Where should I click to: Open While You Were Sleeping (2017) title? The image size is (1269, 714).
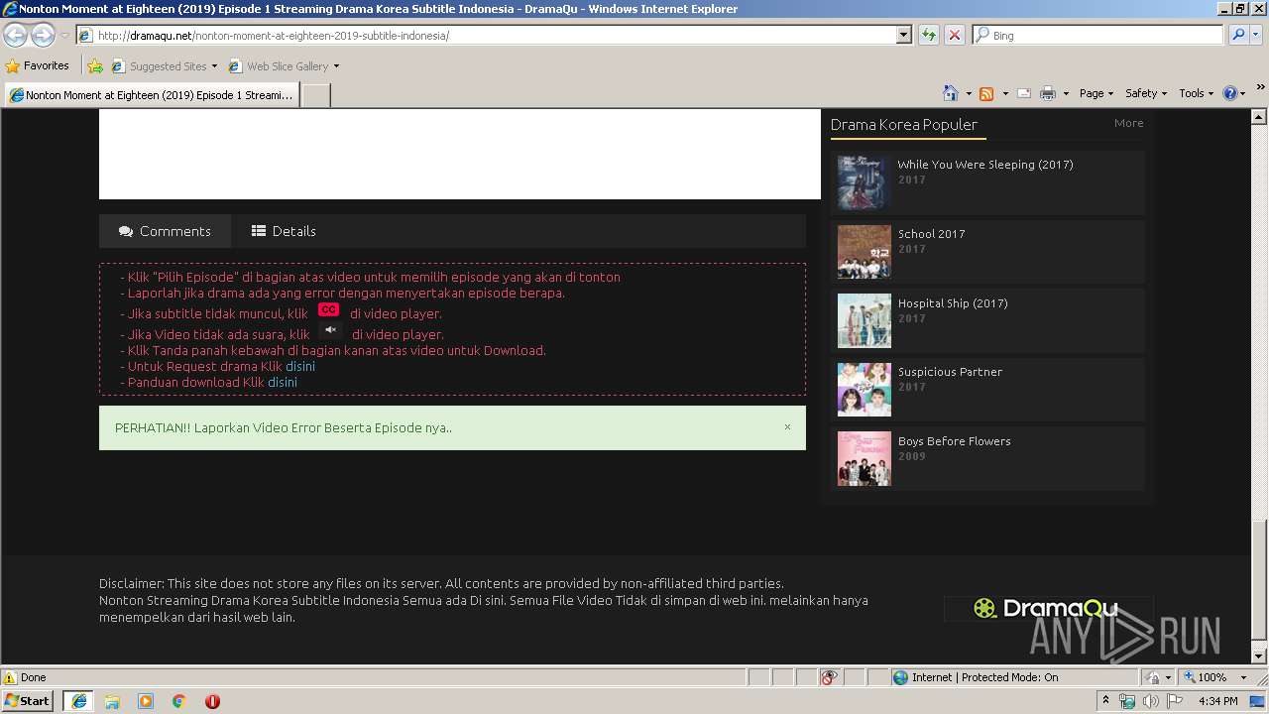[x=985, y=165]
